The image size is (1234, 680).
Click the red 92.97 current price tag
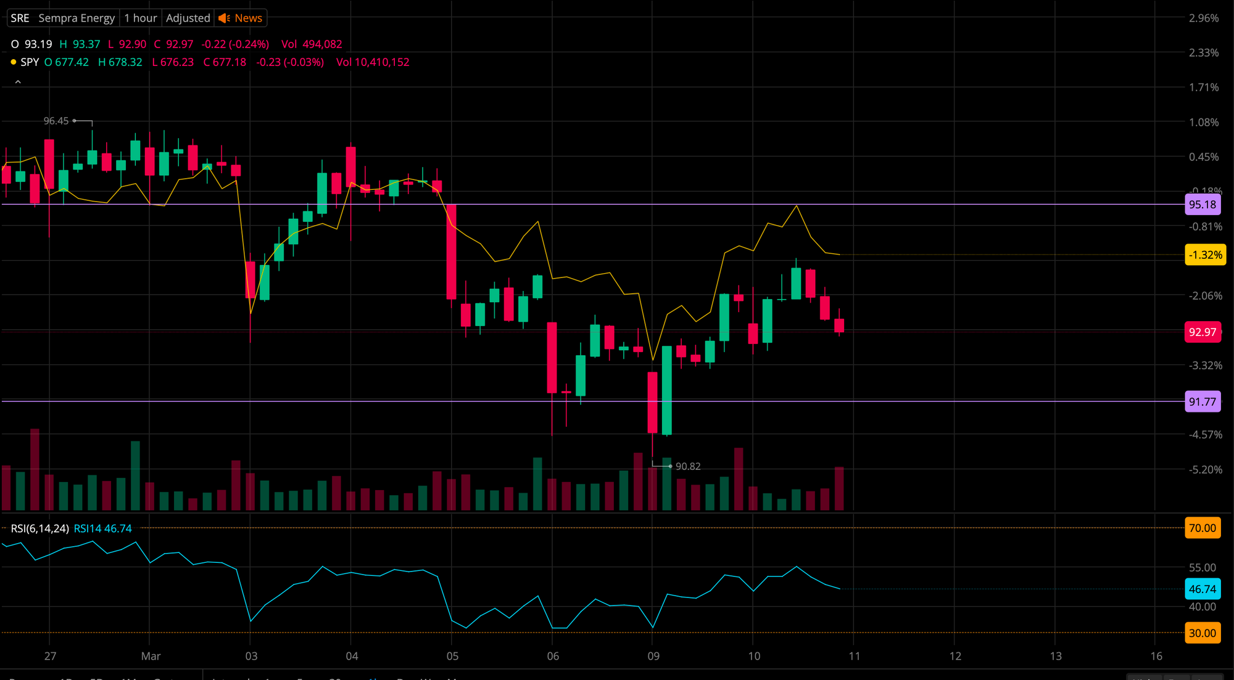[x=1202, y=332]
